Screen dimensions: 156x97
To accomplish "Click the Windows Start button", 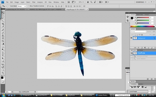I will click(3, 95).
